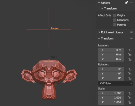135x106 pixels.
Task: Click the Rotation X field
Action: [x=111, y=69]
